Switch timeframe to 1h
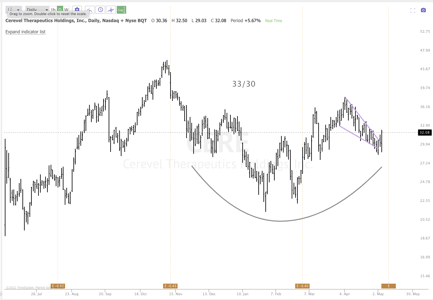This screenshot has width=433, height=300. (53, 10)
